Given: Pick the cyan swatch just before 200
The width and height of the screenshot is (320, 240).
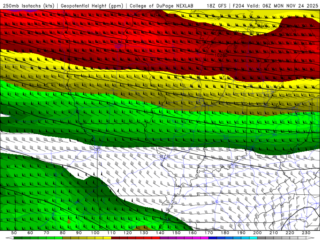Looking at the screenshot, I should pyautogui.click(x=253, y=238).
